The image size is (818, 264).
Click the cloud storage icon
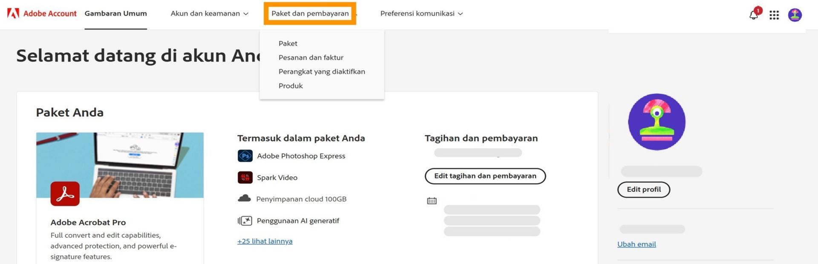pyautogui.click(x=244, y=199)
